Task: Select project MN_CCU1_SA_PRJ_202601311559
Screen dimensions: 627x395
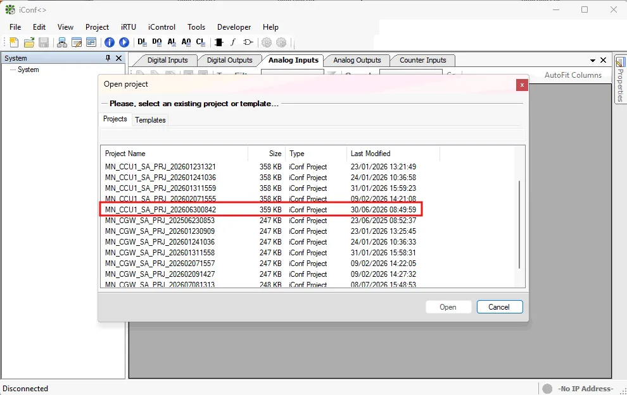Action: point(260,188)
